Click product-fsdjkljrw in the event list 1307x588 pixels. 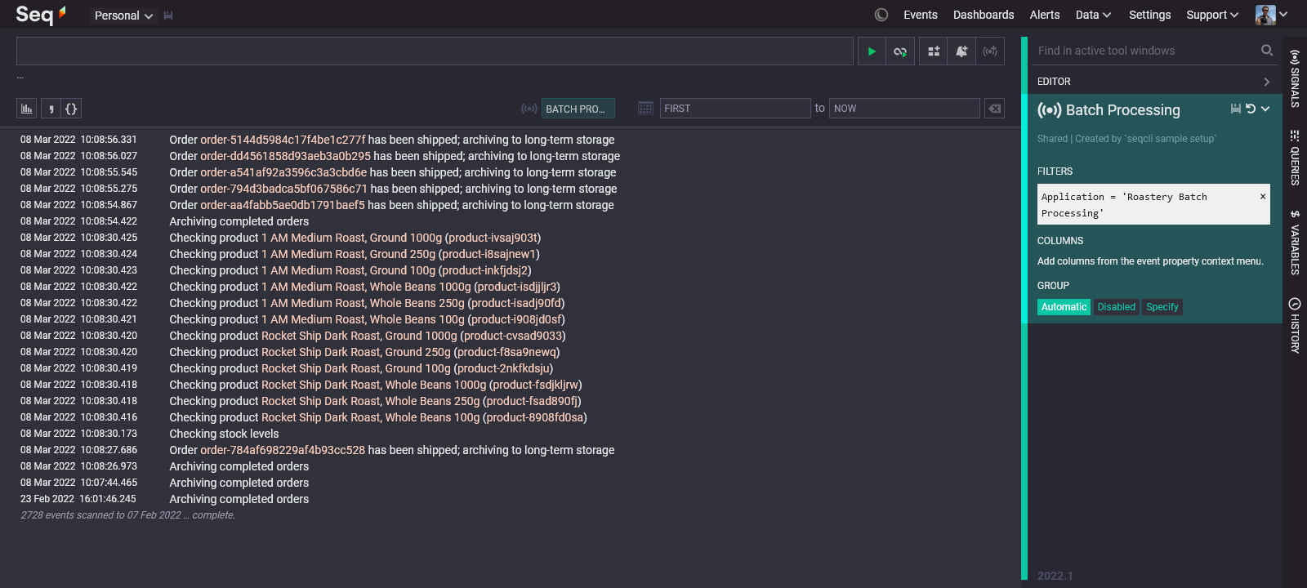536,385
